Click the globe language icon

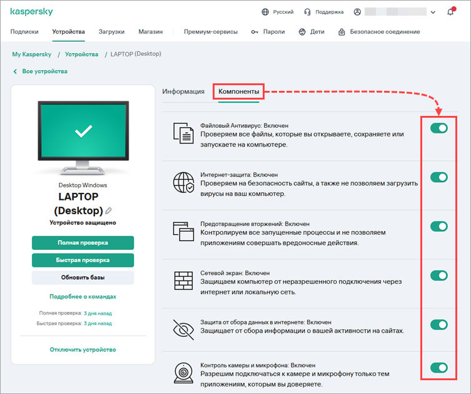[x=265, y=12]
